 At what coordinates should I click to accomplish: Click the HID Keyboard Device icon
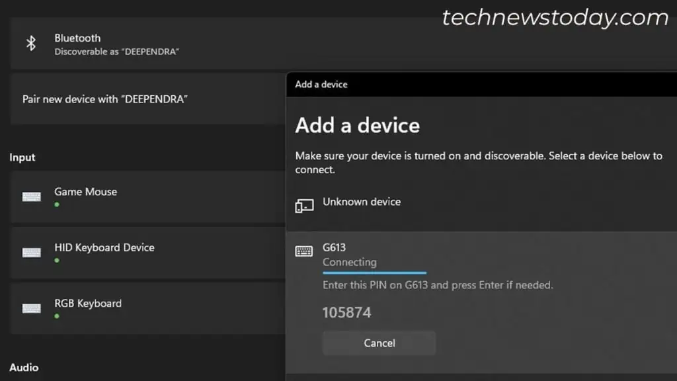point(31,252)
